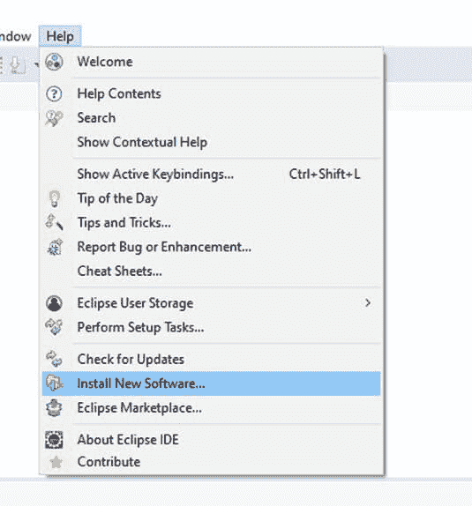Select Eclipse User Storage entry

[211, 303]
